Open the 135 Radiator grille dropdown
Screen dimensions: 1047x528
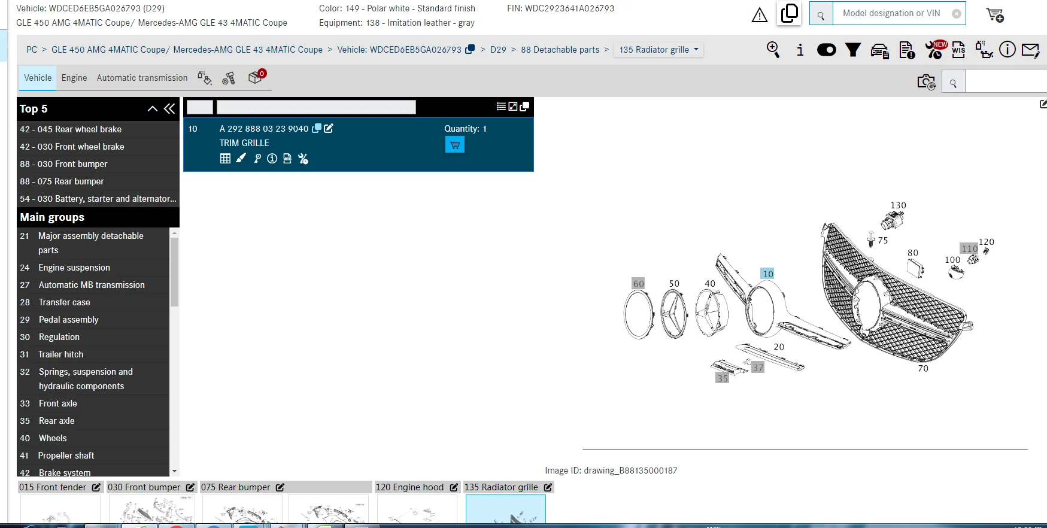click(659, 50)
